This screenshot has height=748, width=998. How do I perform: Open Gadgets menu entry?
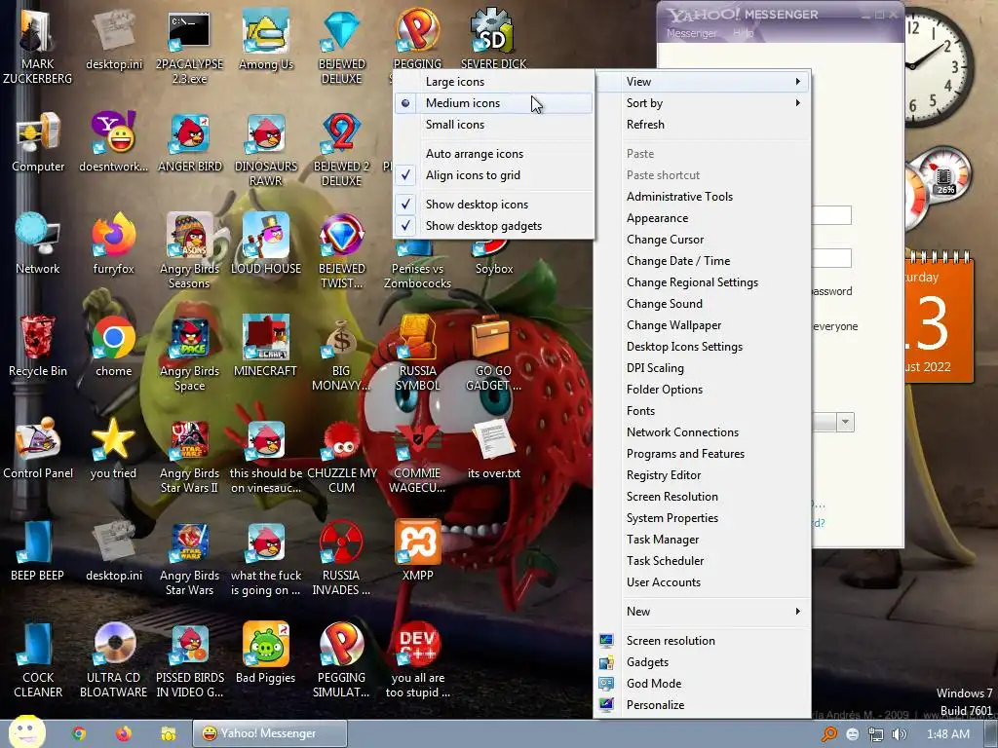tap(702, 662)
